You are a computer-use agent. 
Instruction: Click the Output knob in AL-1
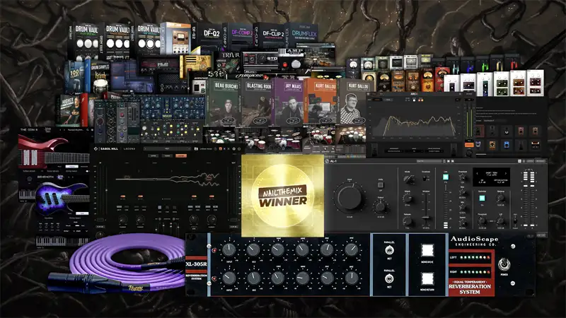(x=381, y=207)
